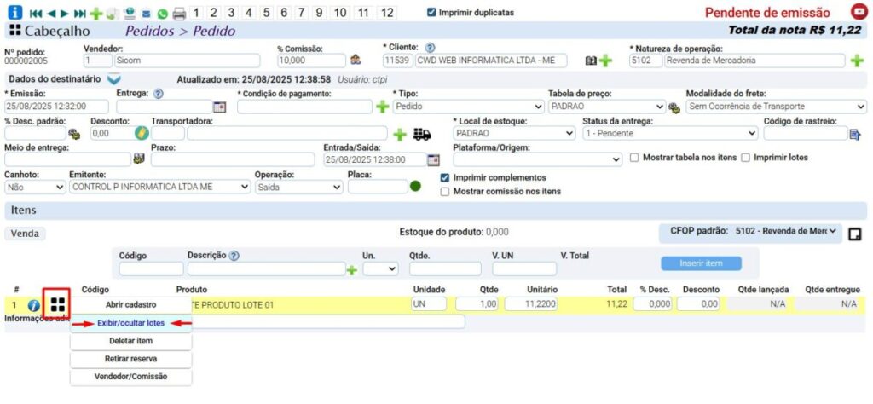Choose Deletar item from the context menu
Image resolution: width=873 pixels, height=404 pixels.
pos(130,341)
